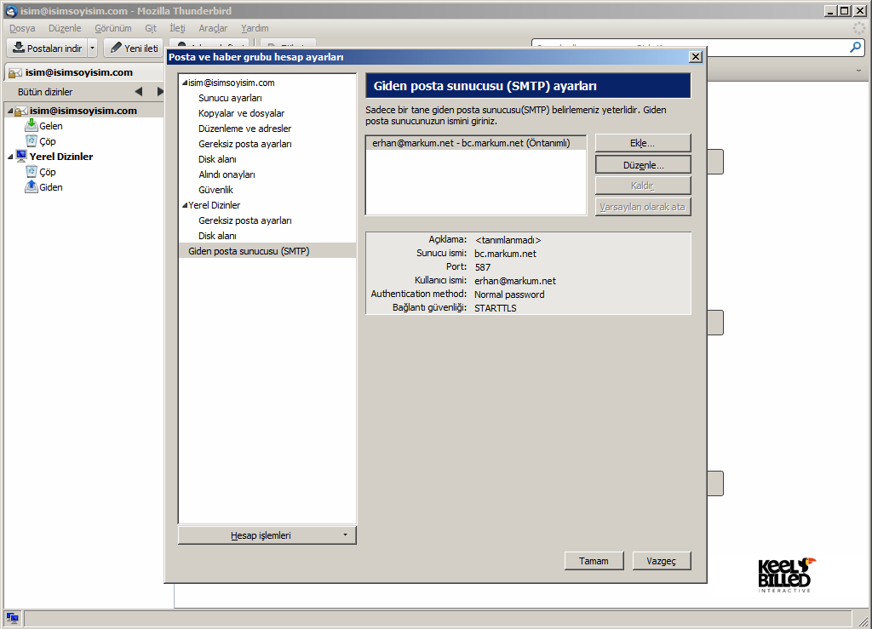Open the Görünüm menu
The height and width of the screenshot is (629, 872).
tap(113, 28)
